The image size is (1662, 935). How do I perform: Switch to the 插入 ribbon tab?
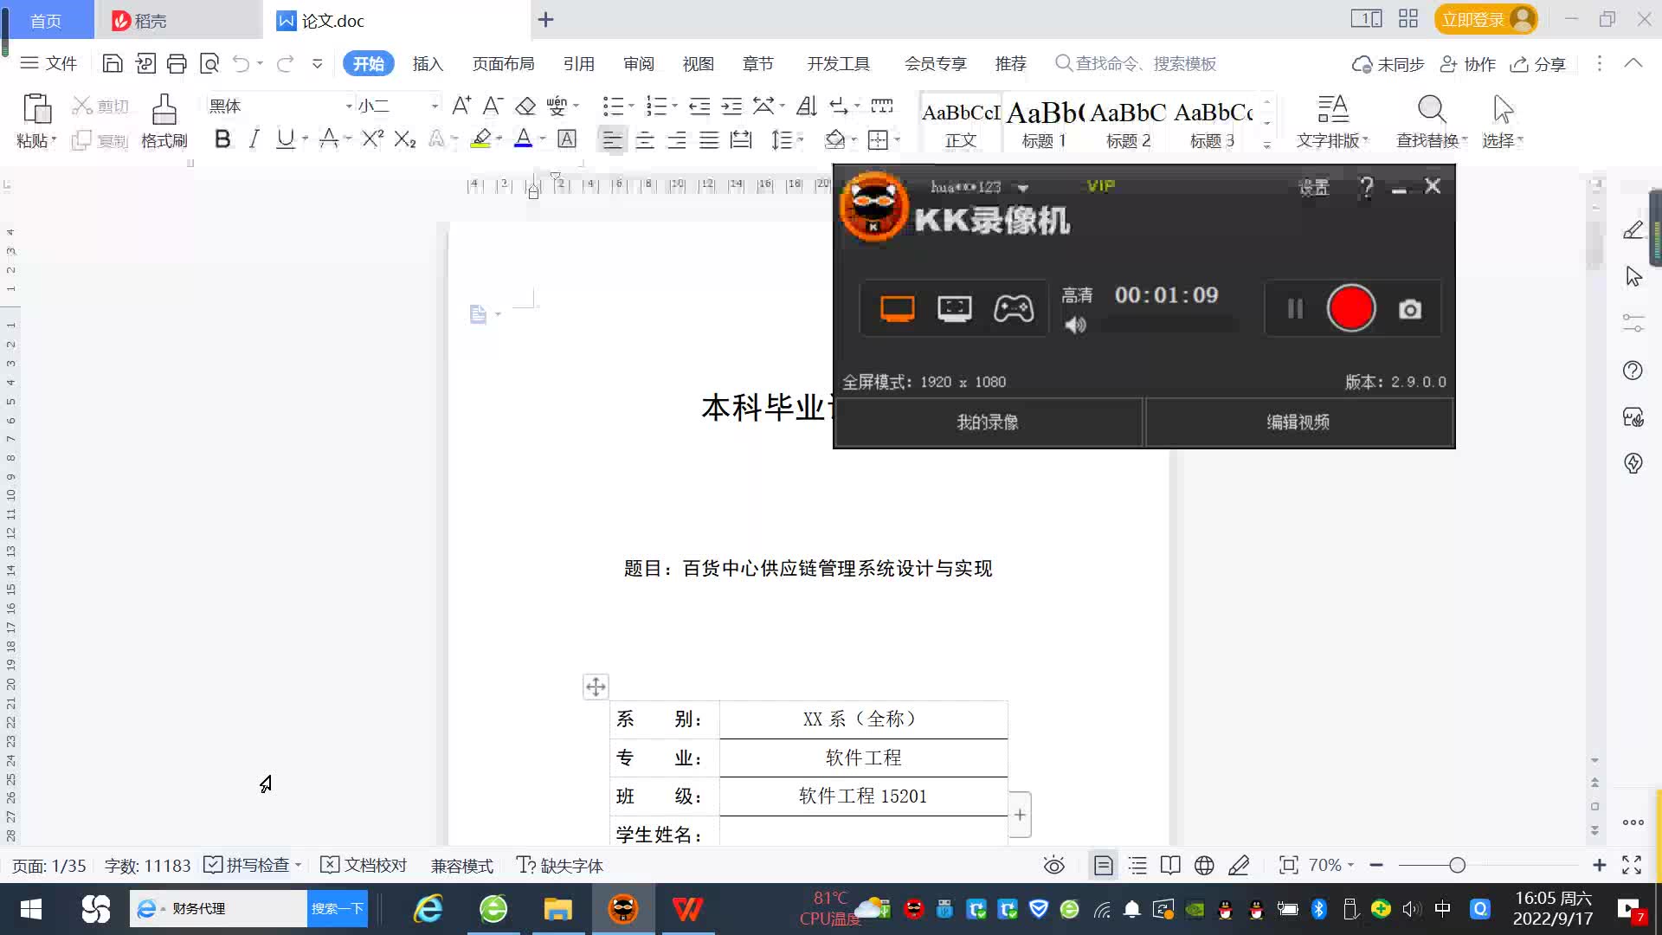click(x=428, y=63)
